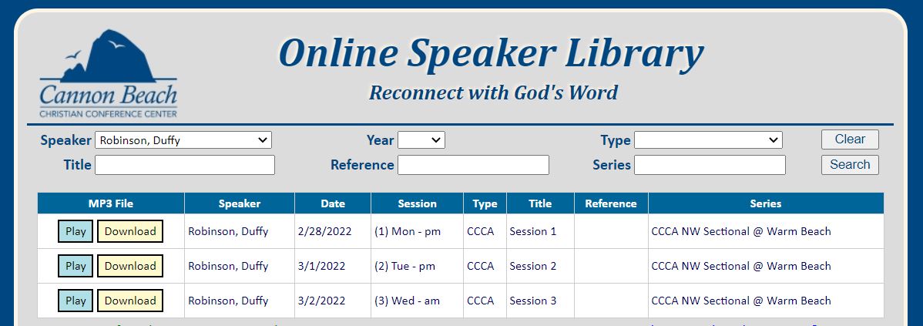Play Session 2 MP3 recording
Screen dimensions: 923x326
click(76, 266)
